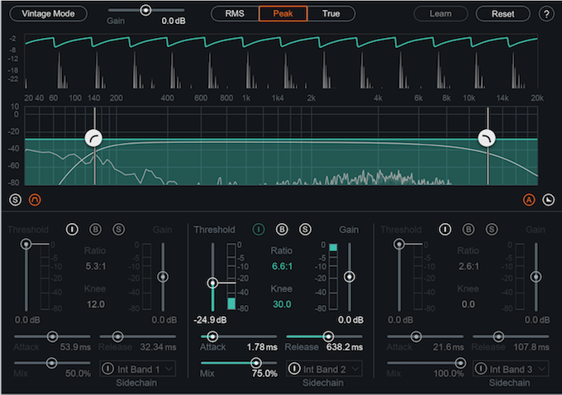Toggle Band 1 bypass B button

click(x=95, y=230)
